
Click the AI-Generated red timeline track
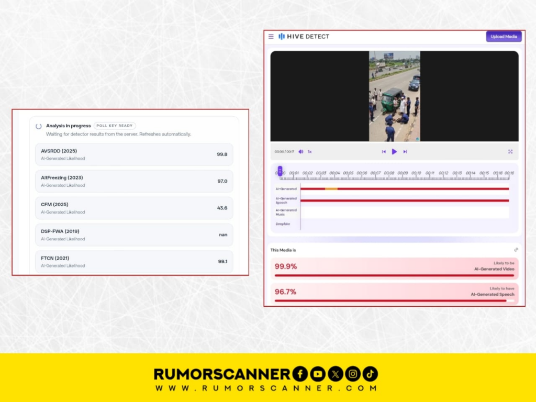(405, 188)
